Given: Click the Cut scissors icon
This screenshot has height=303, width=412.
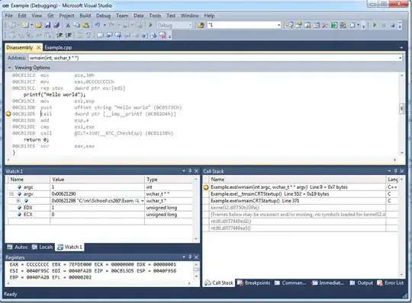Looking at the screenshot, I should click(x=68, y=25).
